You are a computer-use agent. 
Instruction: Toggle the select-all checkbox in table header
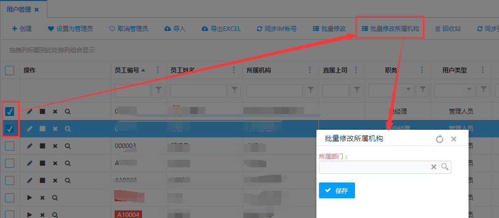pos(10,70)
